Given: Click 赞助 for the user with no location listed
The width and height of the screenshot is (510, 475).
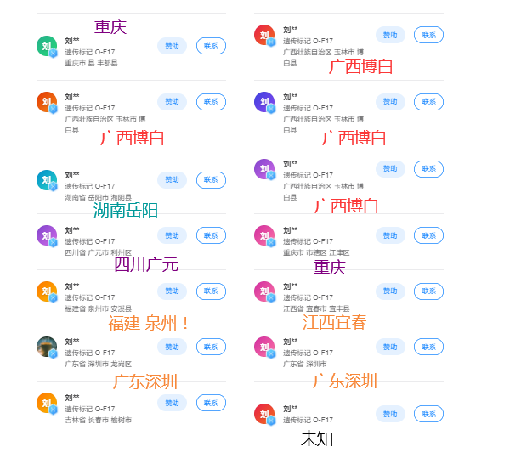Looking at the screenshot, I should pyautogui.click(x=390, y=414).
